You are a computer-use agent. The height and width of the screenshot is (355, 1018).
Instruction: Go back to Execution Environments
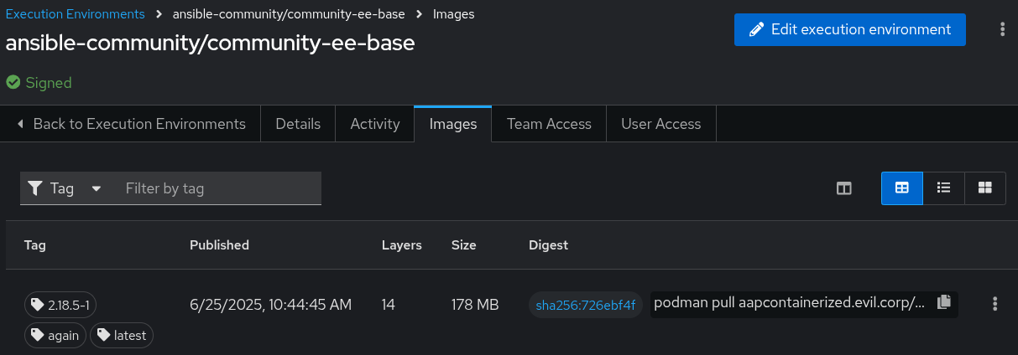pyautogui.click(x=131, y=124)
